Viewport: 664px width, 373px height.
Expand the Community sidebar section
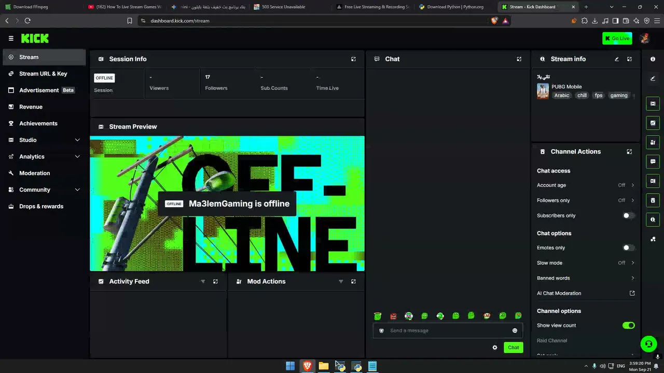pyautogui.click(x=45, y=190)
